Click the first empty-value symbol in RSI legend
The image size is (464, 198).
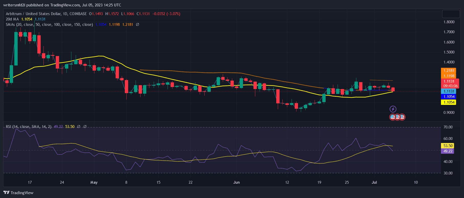coord(79,127)
